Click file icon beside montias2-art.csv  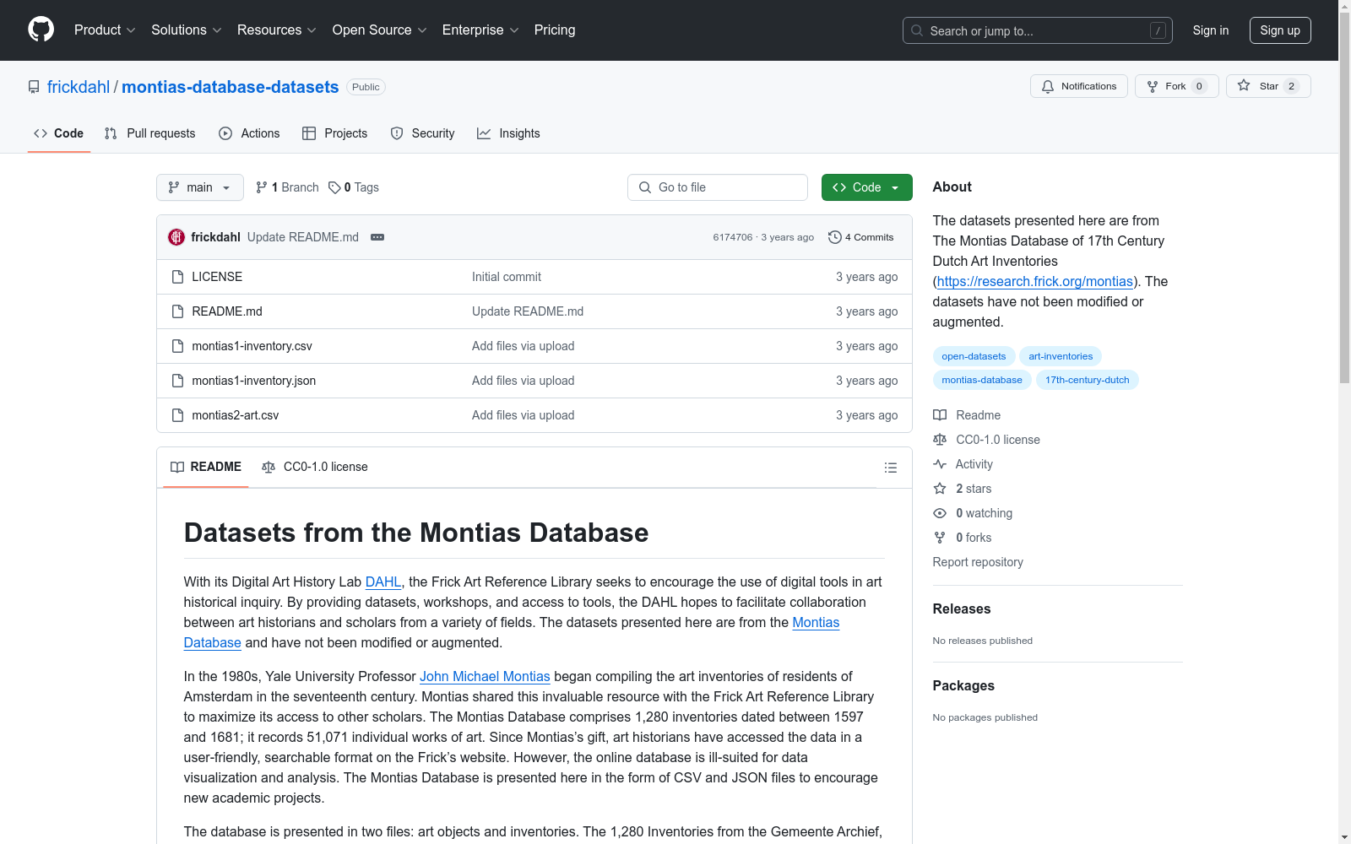point(177,415)
